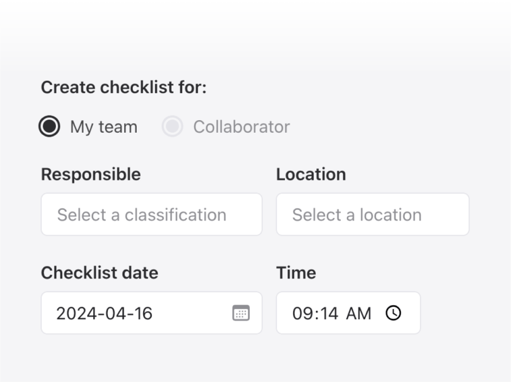
Task: Select the My team radio button
Action: point(49,127)
